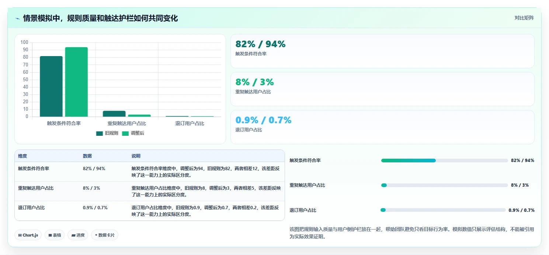Click the 重复触达用户占比 progress bar
549x255 pixels.
(x=444, y=185)
